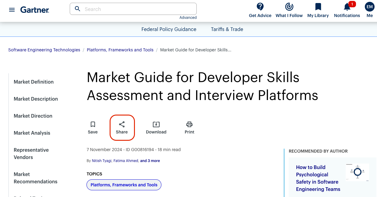This screenshot has width=377, height=197.
Task: Open author Nitish Tyagi profile
Action: pos(101,161)
